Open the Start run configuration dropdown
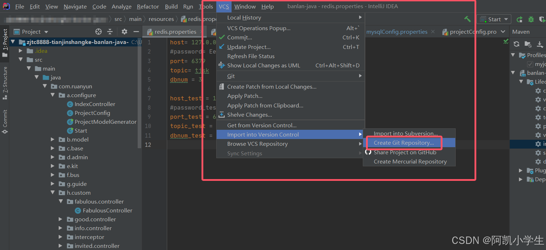546x250 pixels. [494, 19]
